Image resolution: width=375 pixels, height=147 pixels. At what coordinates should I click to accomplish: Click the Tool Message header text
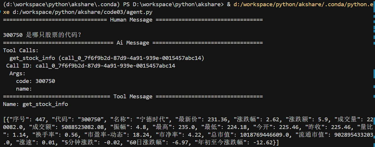pos(133,97)
